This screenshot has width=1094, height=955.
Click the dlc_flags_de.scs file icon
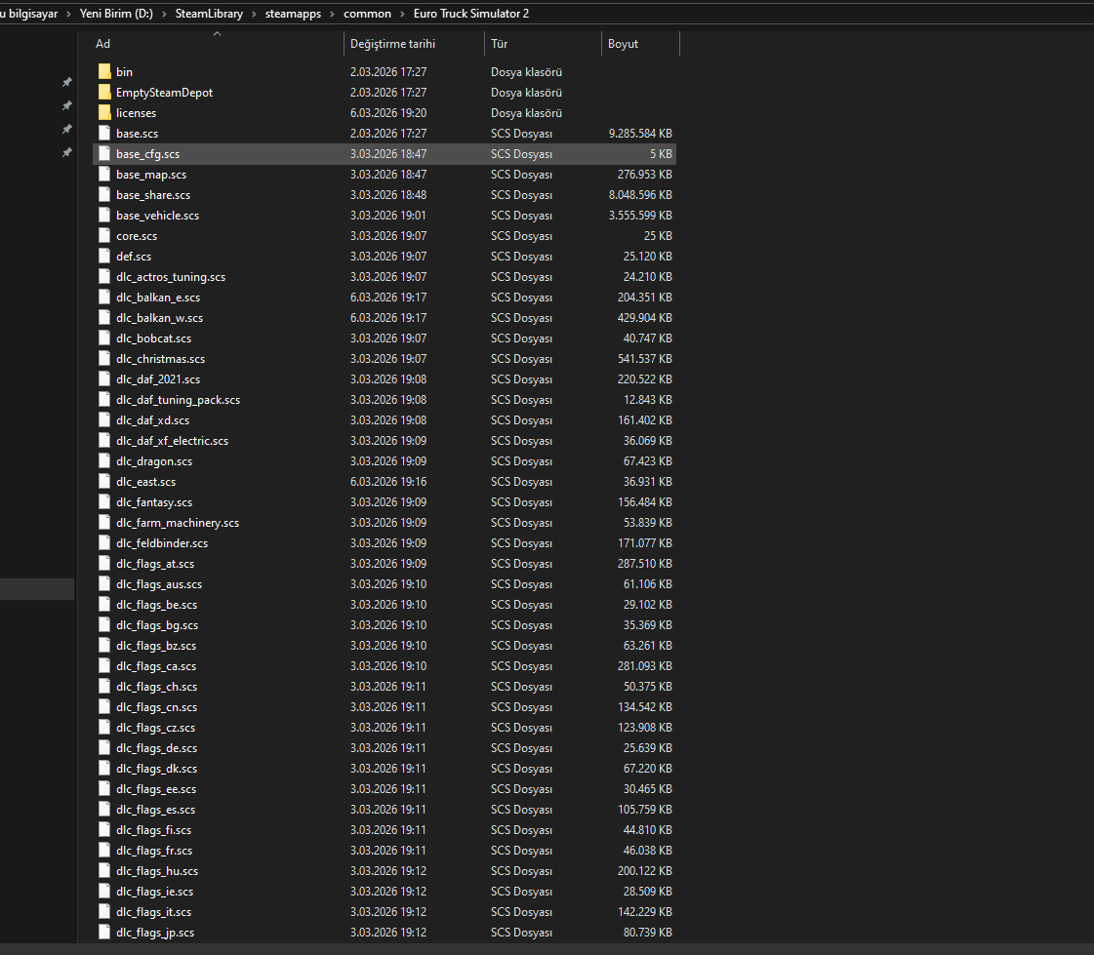[x=104, y=748]
